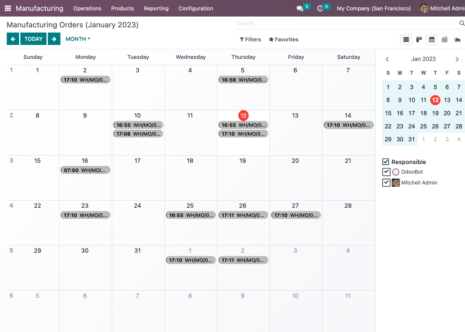Open 17:10 order on Wednesday February 1

click(x=191, y=260)
